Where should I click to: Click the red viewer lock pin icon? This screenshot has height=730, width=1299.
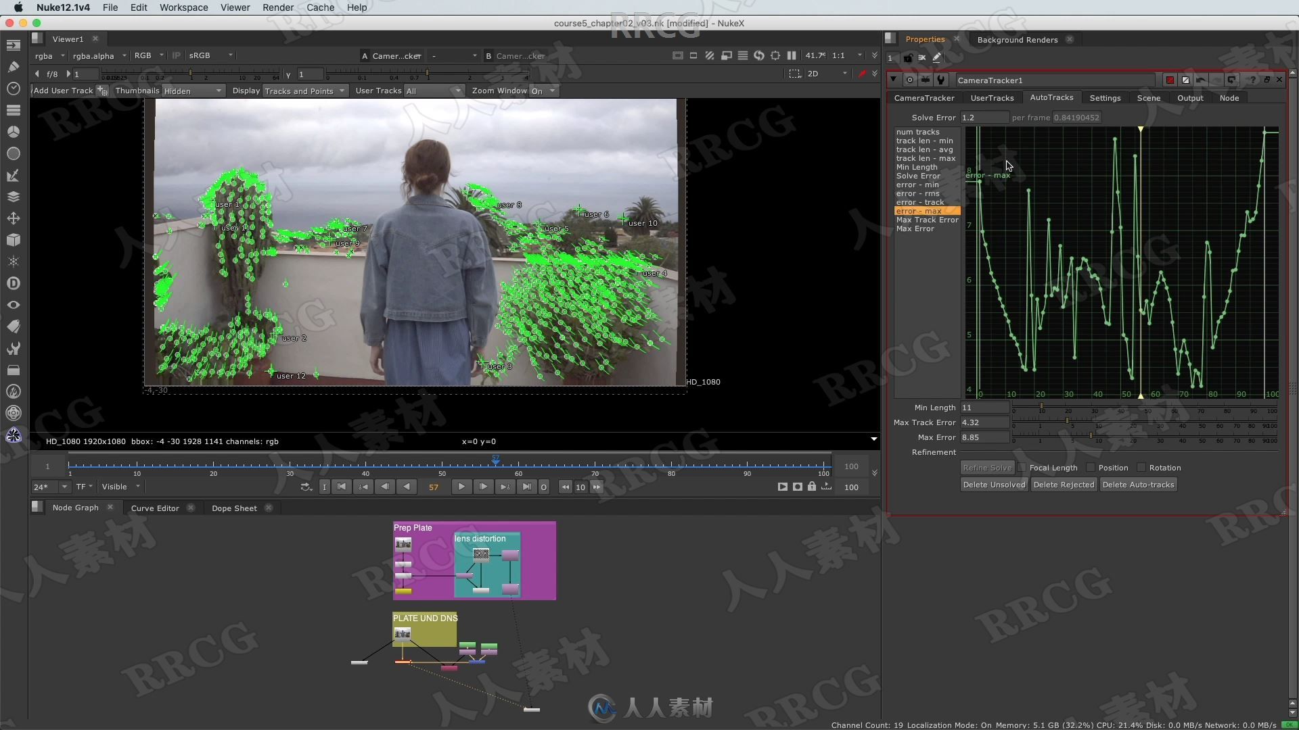861,74
